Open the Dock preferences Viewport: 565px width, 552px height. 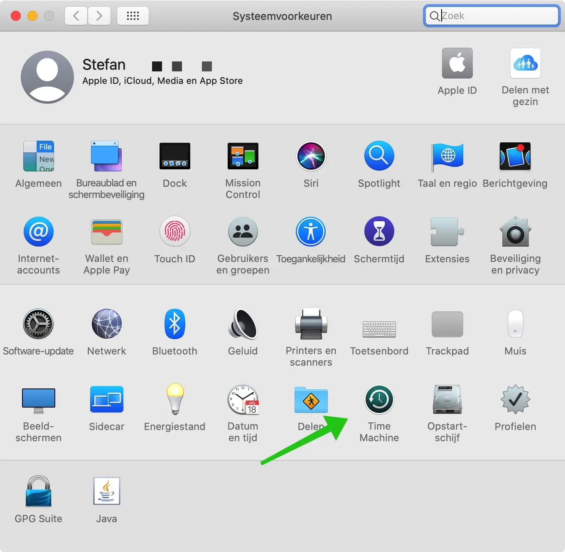pyautogui.click(x=175, y=156)
